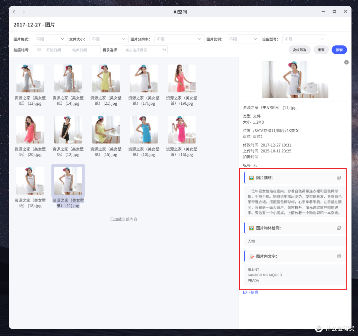Image resolution: width=358 pixels, height=336 pixels.
Task: Click the 图片内文字 document icon
Action: click(251, 256)
